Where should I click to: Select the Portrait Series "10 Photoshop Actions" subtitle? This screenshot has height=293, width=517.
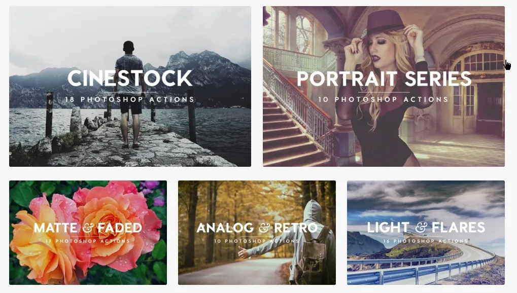coord(384,99)
